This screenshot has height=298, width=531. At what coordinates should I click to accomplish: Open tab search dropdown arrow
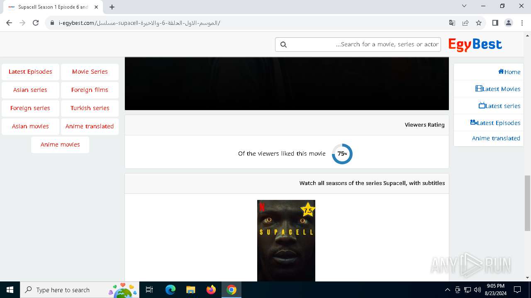point(464,6)
